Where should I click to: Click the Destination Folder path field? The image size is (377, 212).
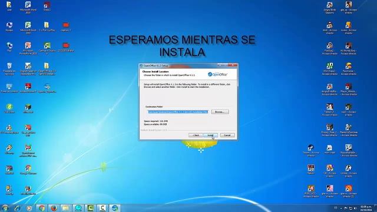click(x=178, y=112)
